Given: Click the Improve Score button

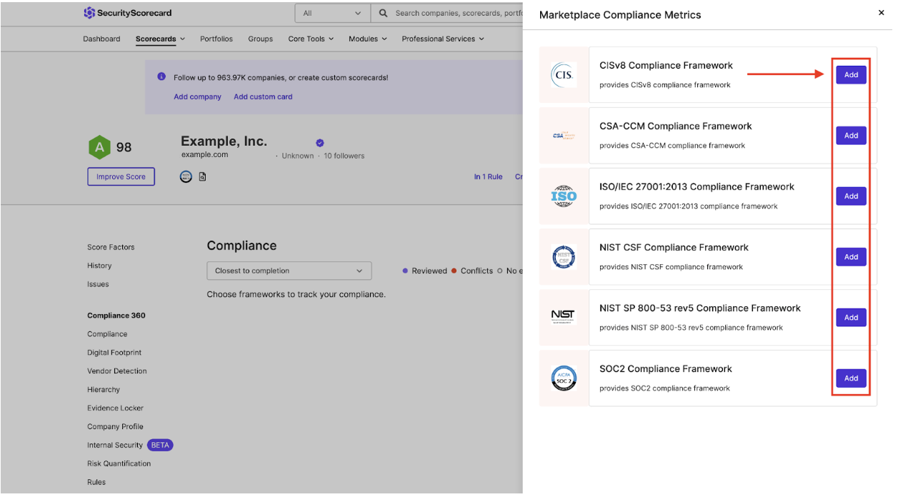Looking at the screenshot, I should [121, 176].
